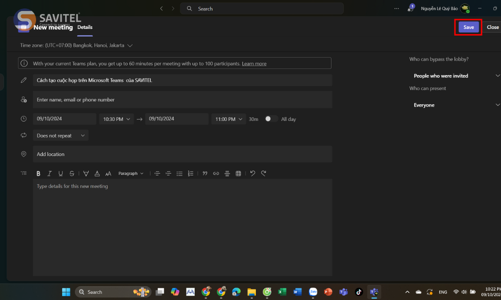The image size is (501, 300).
Task: Launch Excel from the taskbar
Action: click(x=282, y=292)
